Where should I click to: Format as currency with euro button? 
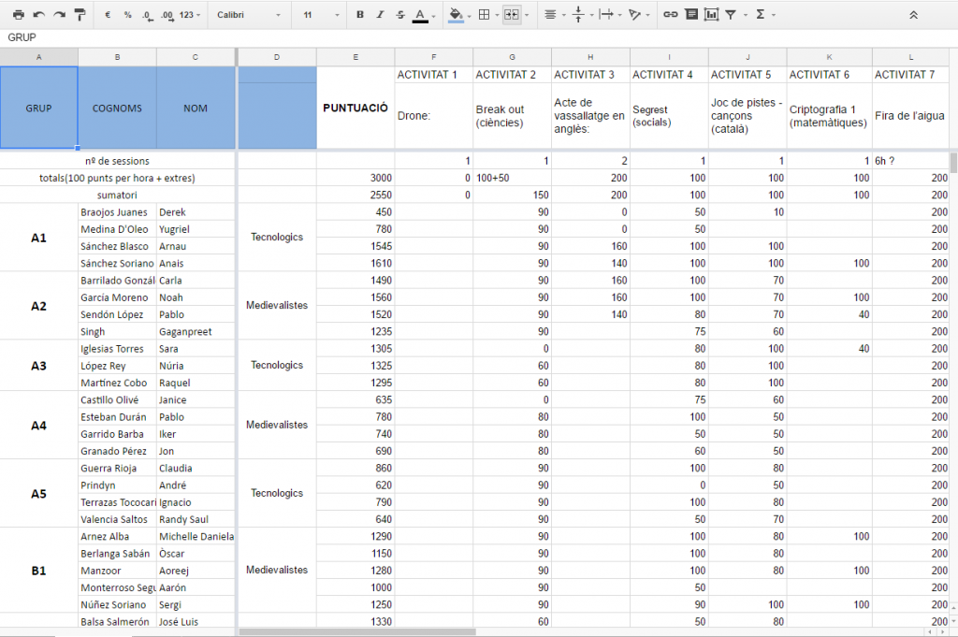108,15
